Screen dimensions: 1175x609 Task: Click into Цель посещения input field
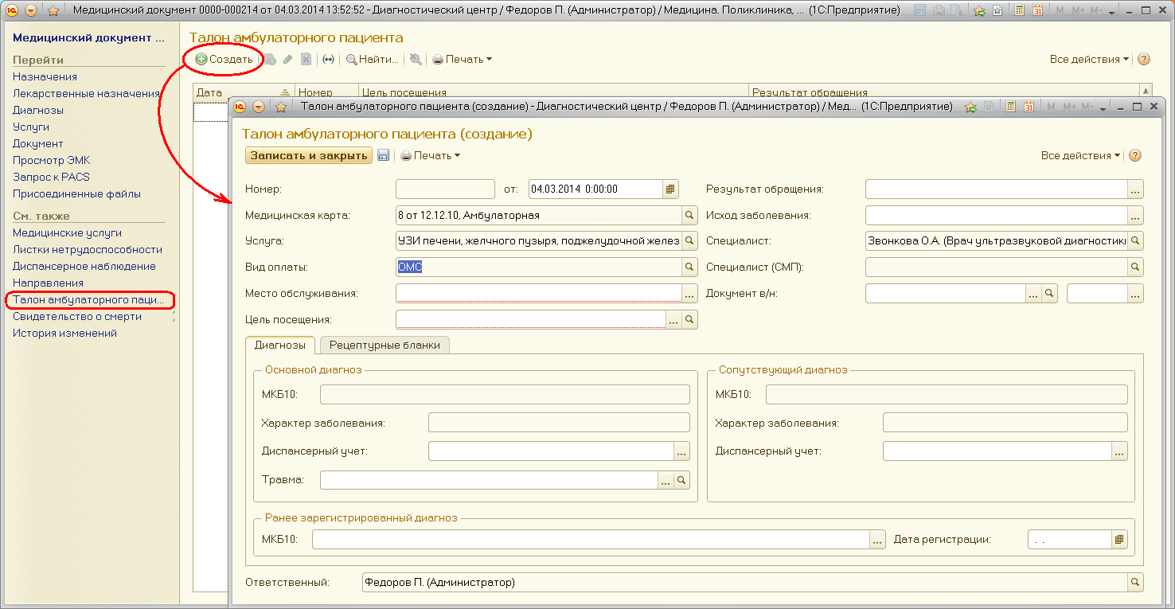point(531,319)
